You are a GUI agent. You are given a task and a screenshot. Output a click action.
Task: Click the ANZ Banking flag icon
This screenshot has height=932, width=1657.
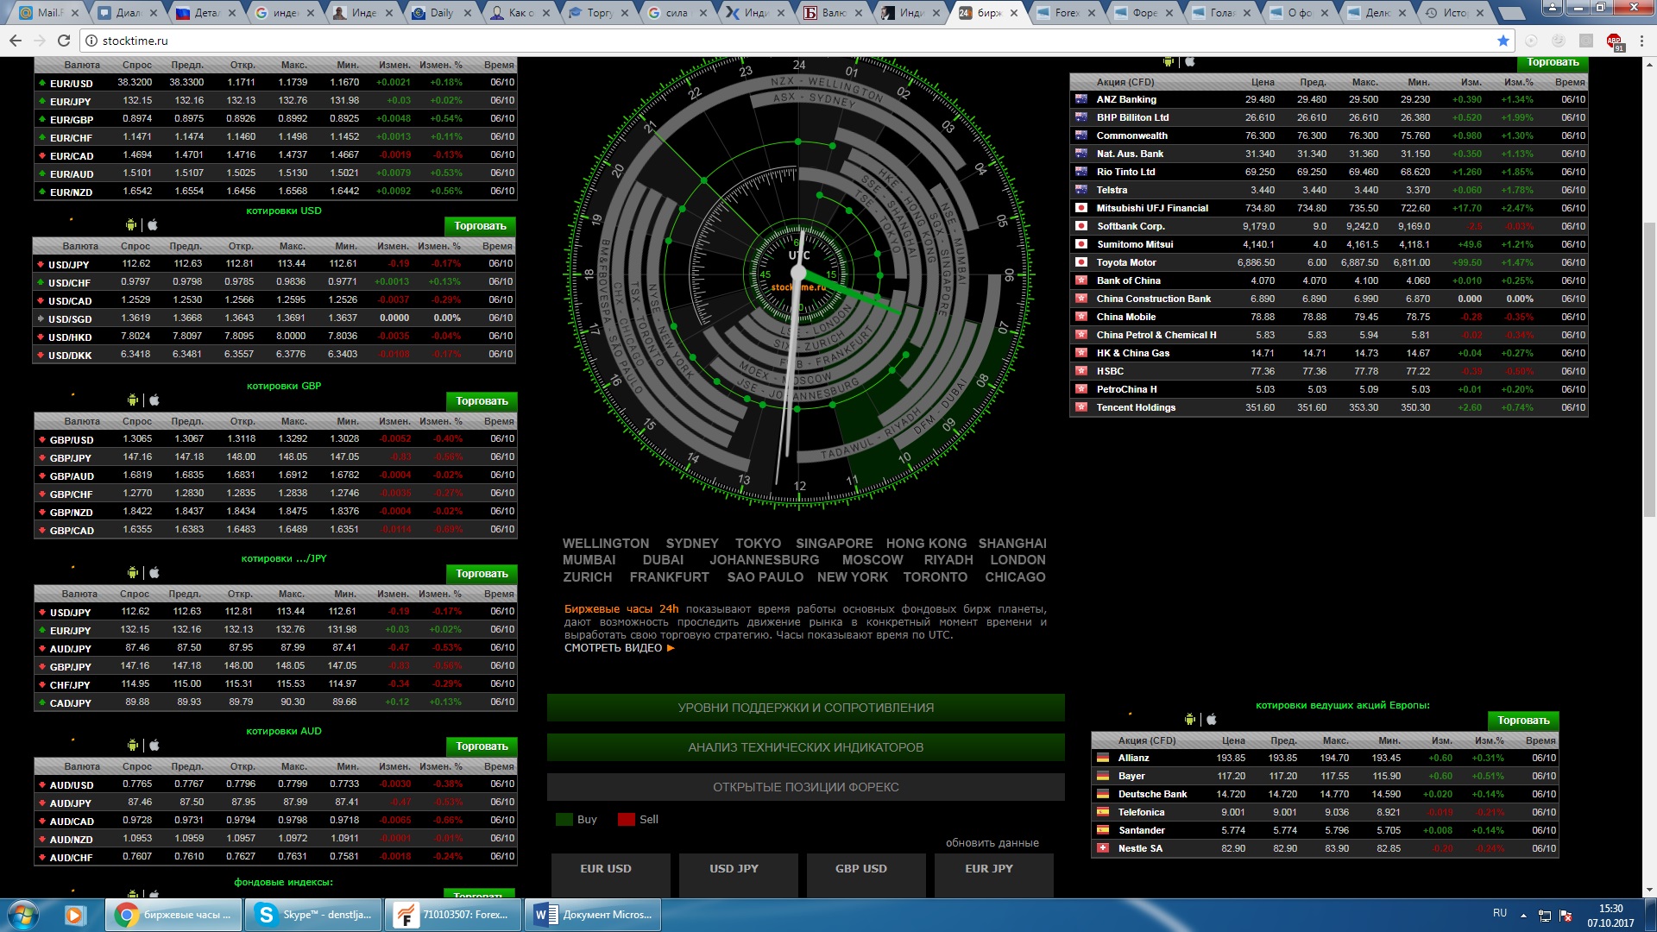coord(1081,99)
